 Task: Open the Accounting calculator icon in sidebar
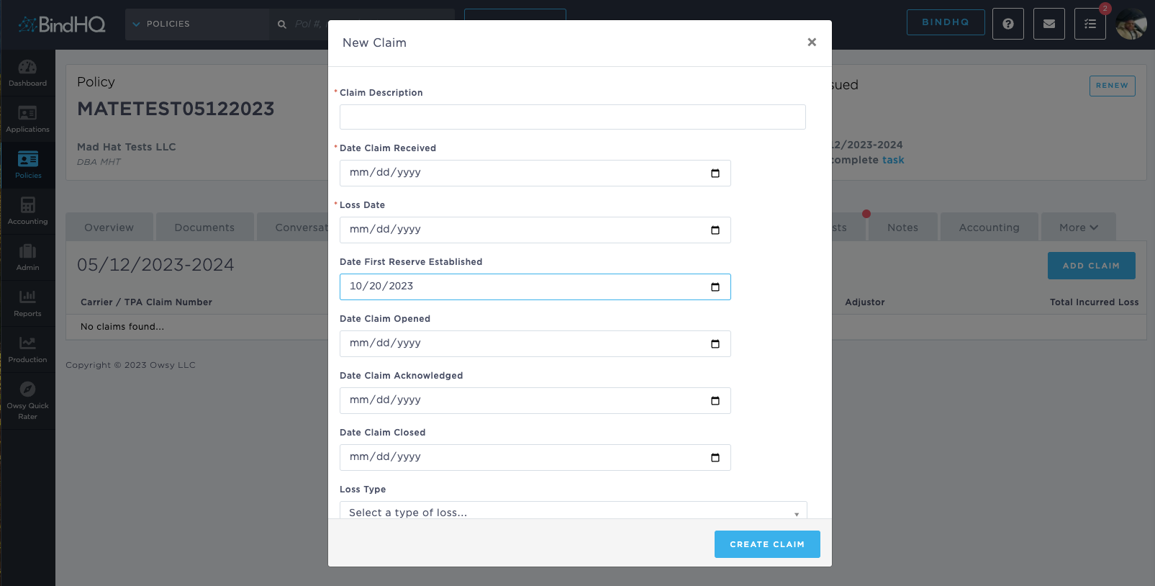pos(27,211)
